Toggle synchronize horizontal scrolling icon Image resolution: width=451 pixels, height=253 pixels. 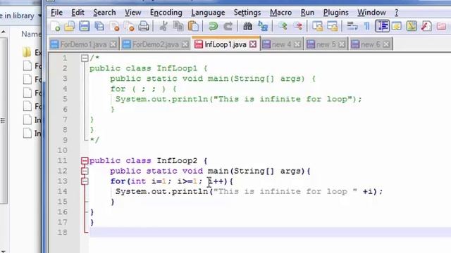coord(333,27)
